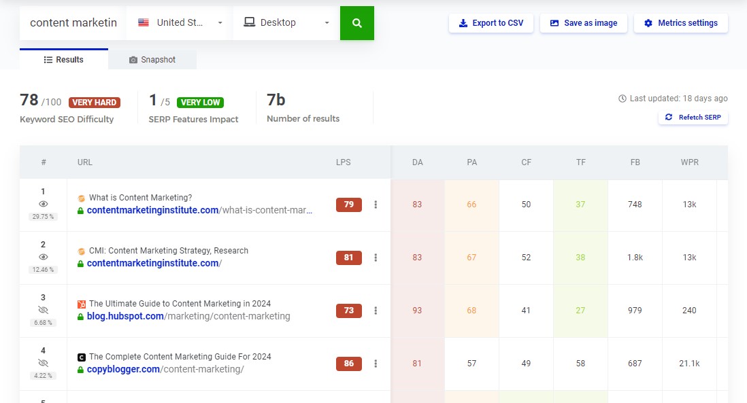747x403 pixels.
Task: Open the contentmarketinginstitute.com/ homepage link
Action: pos(154,263)
